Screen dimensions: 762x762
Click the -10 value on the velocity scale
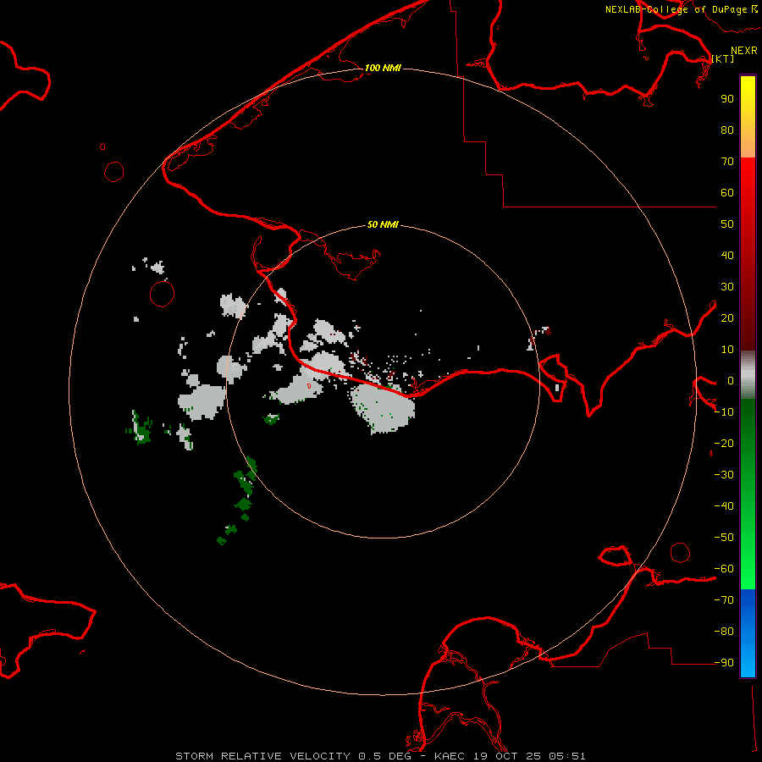(724, 412)
